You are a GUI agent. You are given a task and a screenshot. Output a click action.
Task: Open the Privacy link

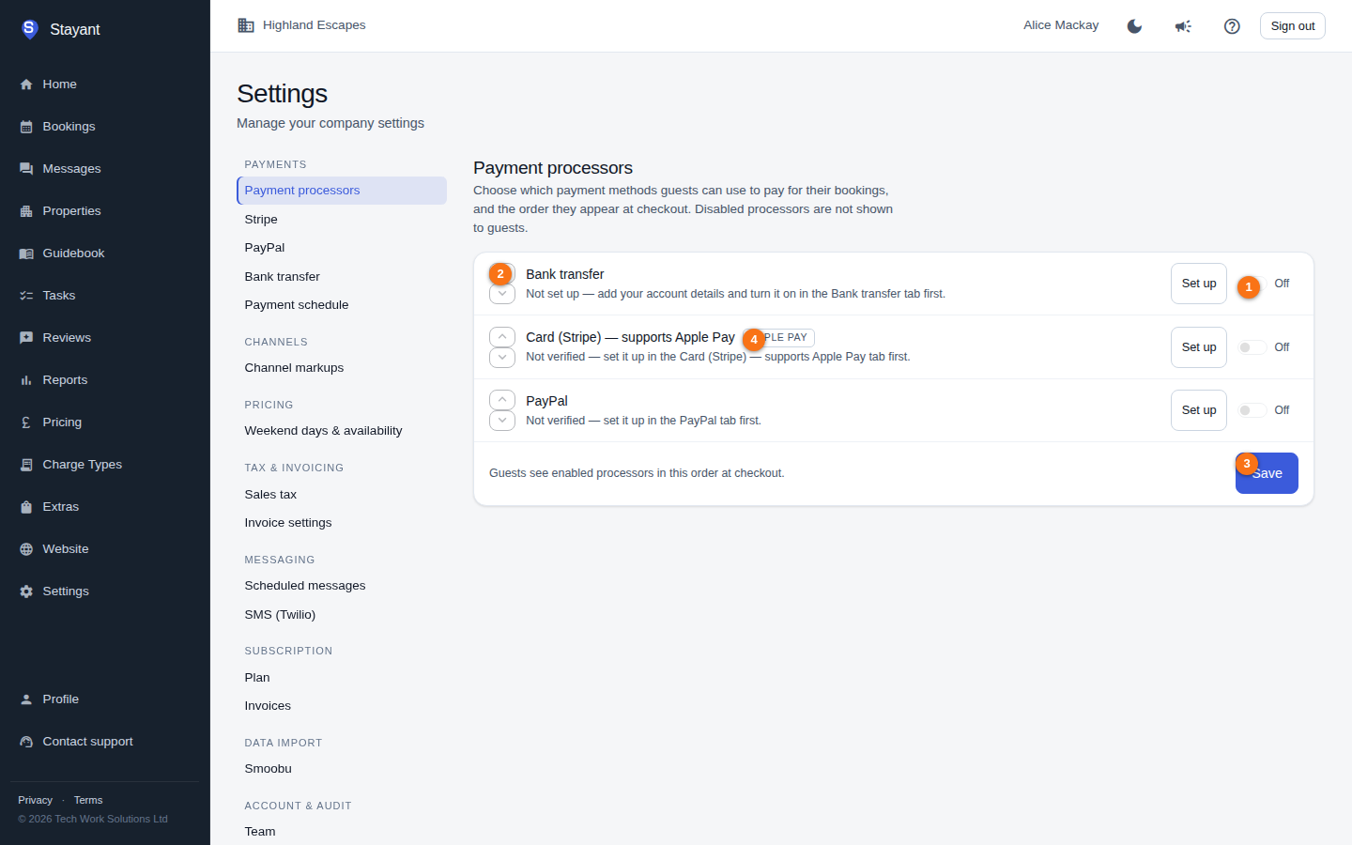click(x=35, y=800)
